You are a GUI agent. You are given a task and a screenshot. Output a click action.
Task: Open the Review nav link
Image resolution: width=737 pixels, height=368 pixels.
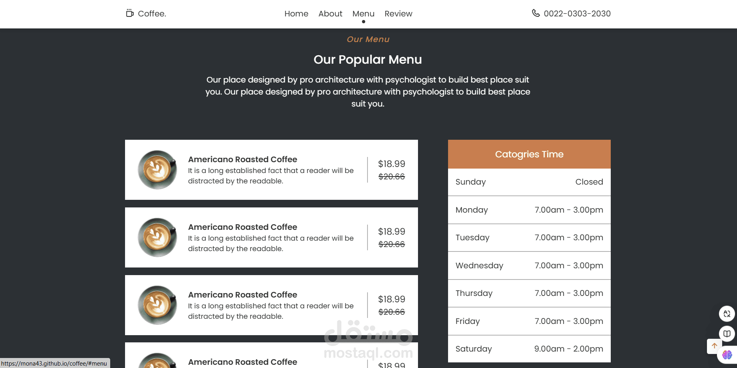point(398,14)
